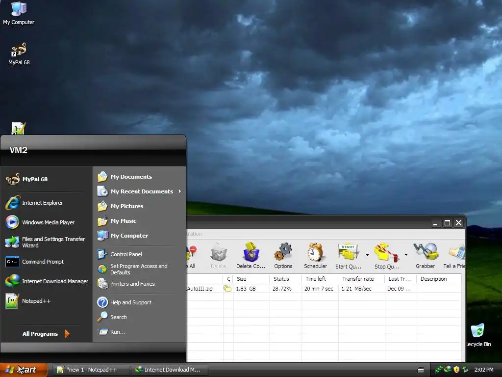
Task: Click the 20 min 7 sec time left cell
Action: pyautogui.click(x=319, y=289)
